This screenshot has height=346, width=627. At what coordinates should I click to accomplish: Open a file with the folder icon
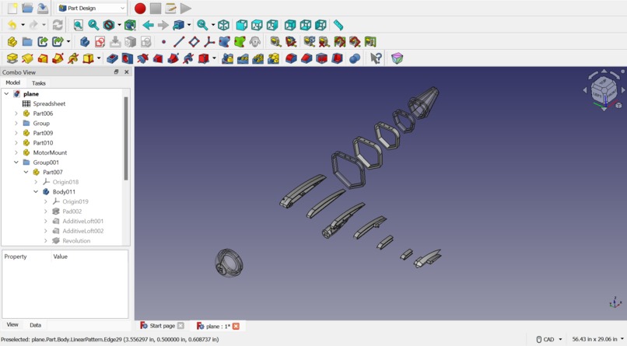27,8
